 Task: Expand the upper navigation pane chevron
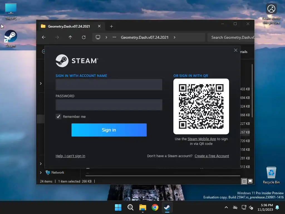(41, 83)
